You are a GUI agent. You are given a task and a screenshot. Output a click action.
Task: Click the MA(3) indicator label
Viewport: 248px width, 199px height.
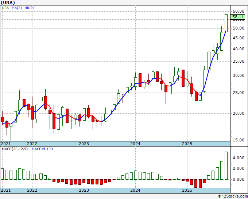point(17,8)
